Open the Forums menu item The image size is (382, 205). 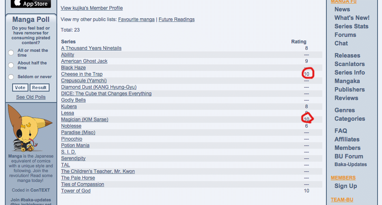pos(345,35)
